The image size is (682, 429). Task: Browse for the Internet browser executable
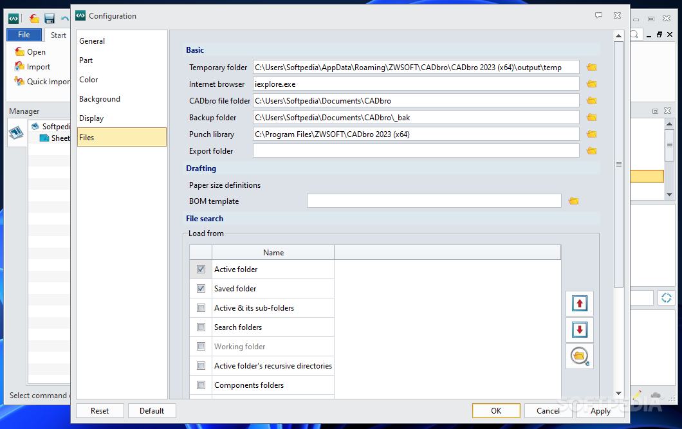tap(591, 84)
